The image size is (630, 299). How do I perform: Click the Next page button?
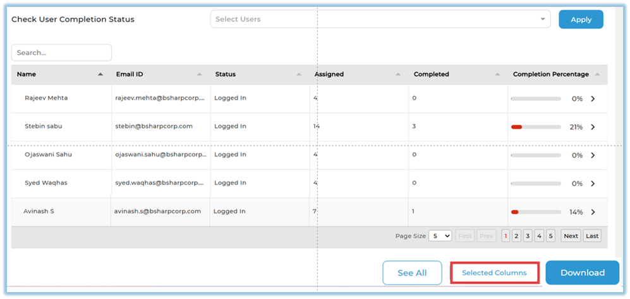[571, 236]
